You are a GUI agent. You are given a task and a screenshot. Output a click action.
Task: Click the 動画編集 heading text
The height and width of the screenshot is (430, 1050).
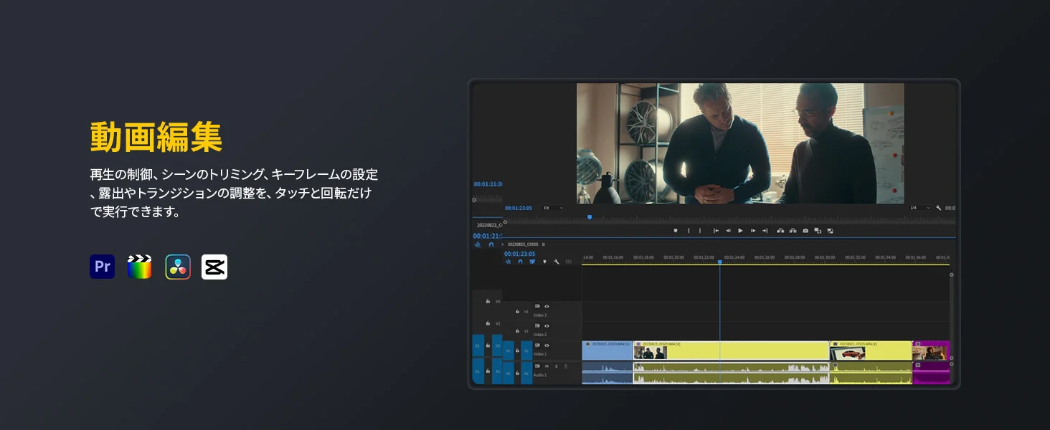tap(156, 137)
